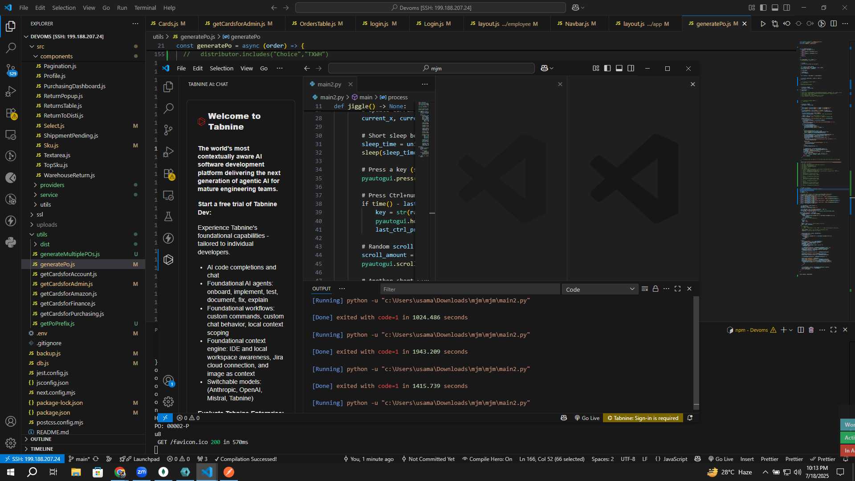Click Go Live in mjm status bar
This screenshot has width=855, height=481.
[x=587, y=418]
